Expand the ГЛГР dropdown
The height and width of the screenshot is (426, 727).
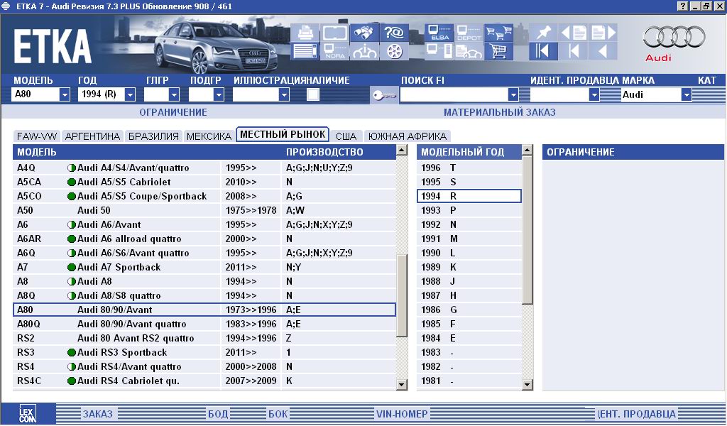(x=174, y=94)
